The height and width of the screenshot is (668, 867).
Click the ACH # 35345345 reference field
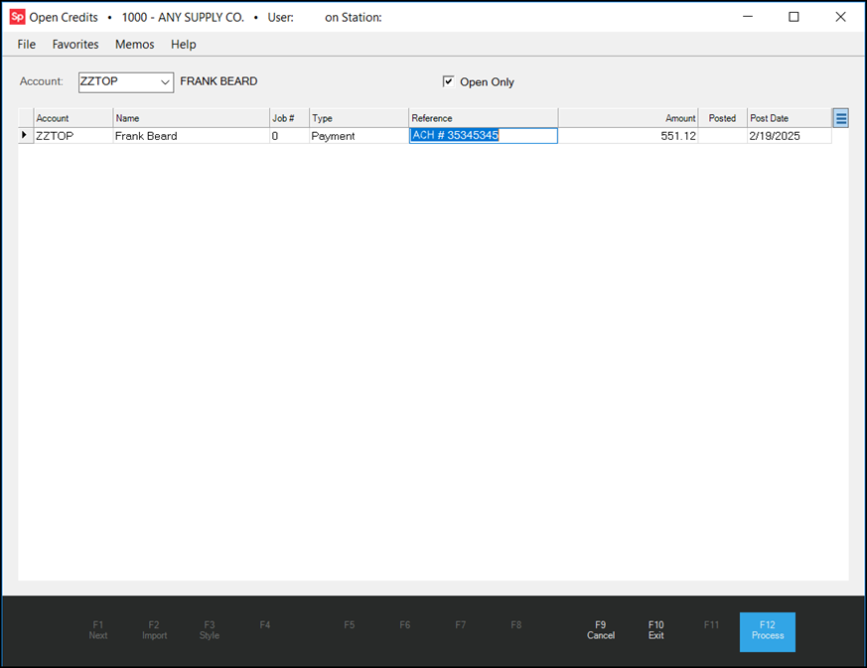point(483,136)
